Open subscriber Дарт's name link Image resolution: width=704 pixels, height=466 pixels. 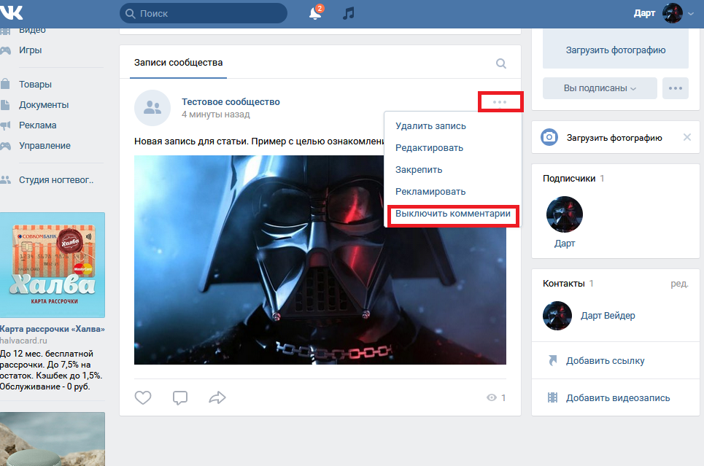click(565, 244)
